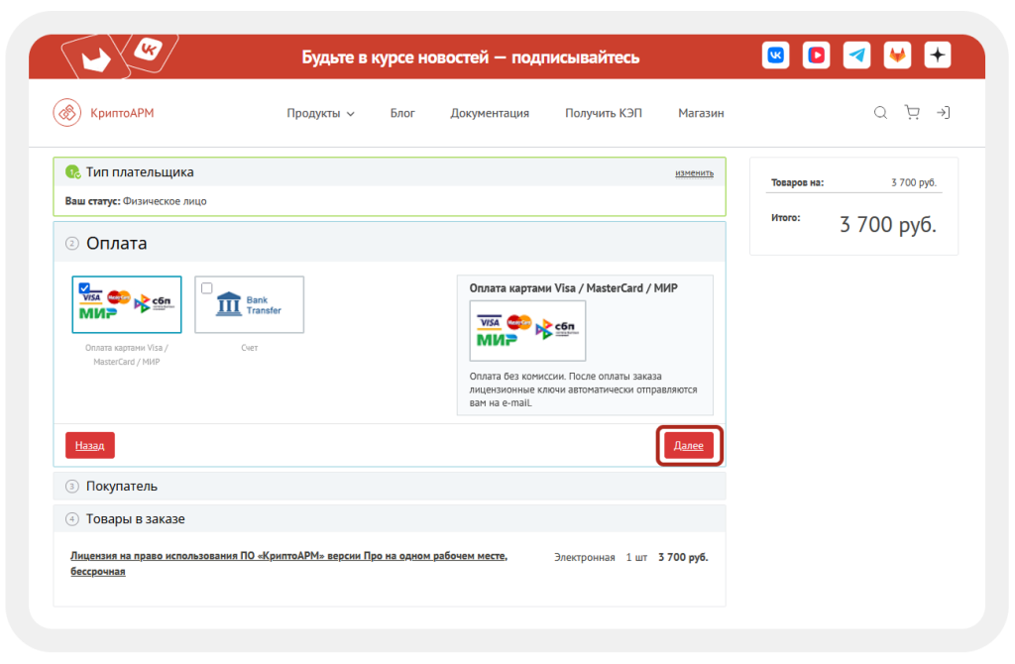Open the Telegram channel icon

pos(856,55)
